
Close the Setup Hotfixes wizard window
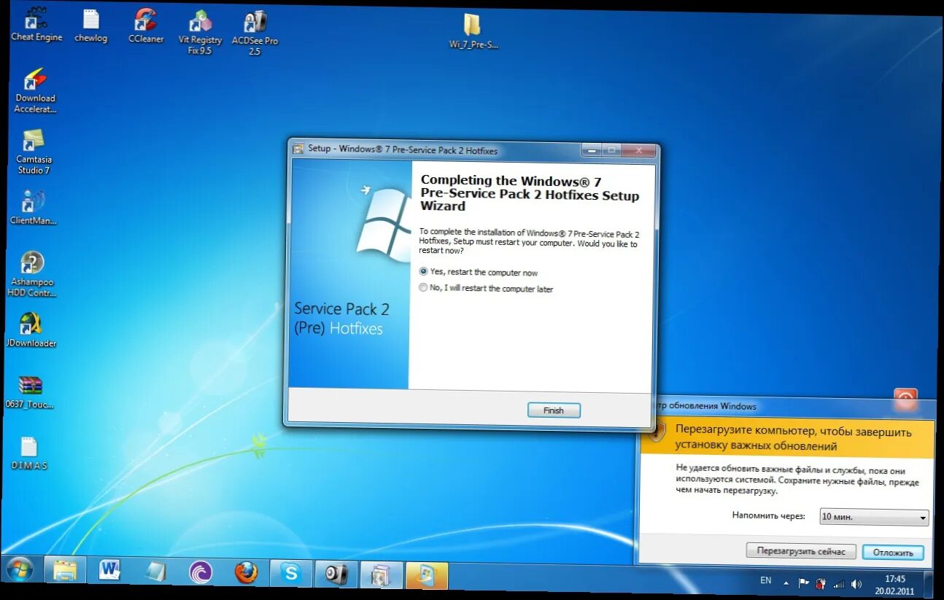pos(639,150)
